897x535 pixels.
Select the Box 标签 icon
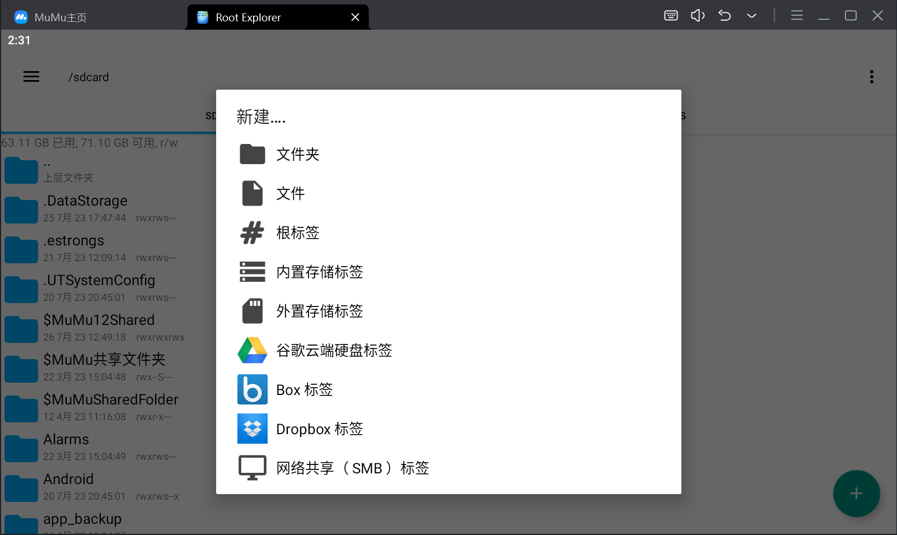tap(253, 389)
